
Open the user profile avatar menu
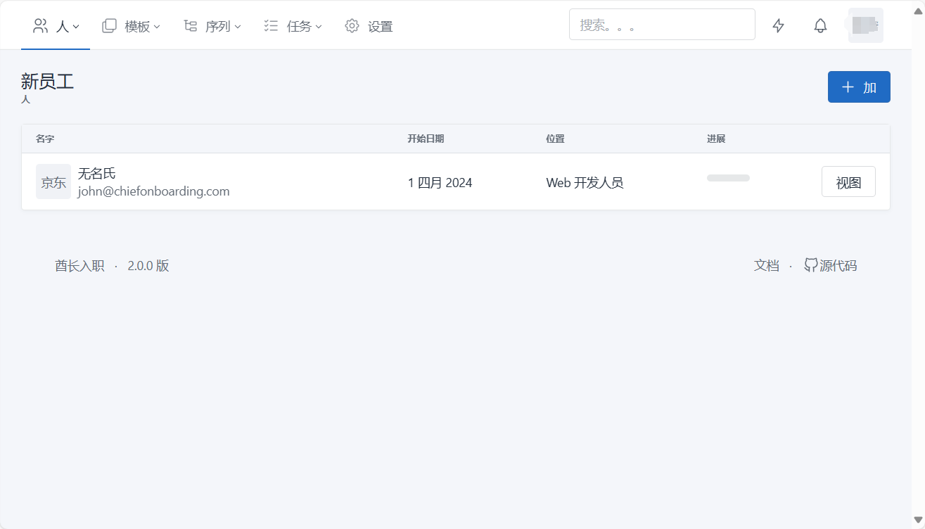coord(865,25)
